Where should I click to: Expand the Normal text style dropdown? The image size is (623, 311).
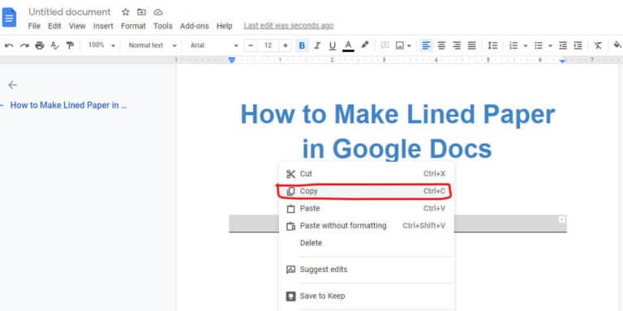[153, 45]
